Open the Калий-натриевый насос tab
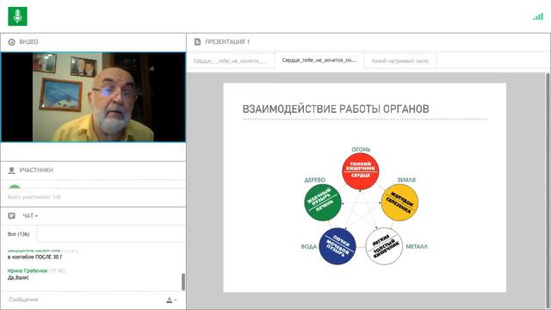Image resolution: width=551 pixels, height=310 pixels. 400,61
